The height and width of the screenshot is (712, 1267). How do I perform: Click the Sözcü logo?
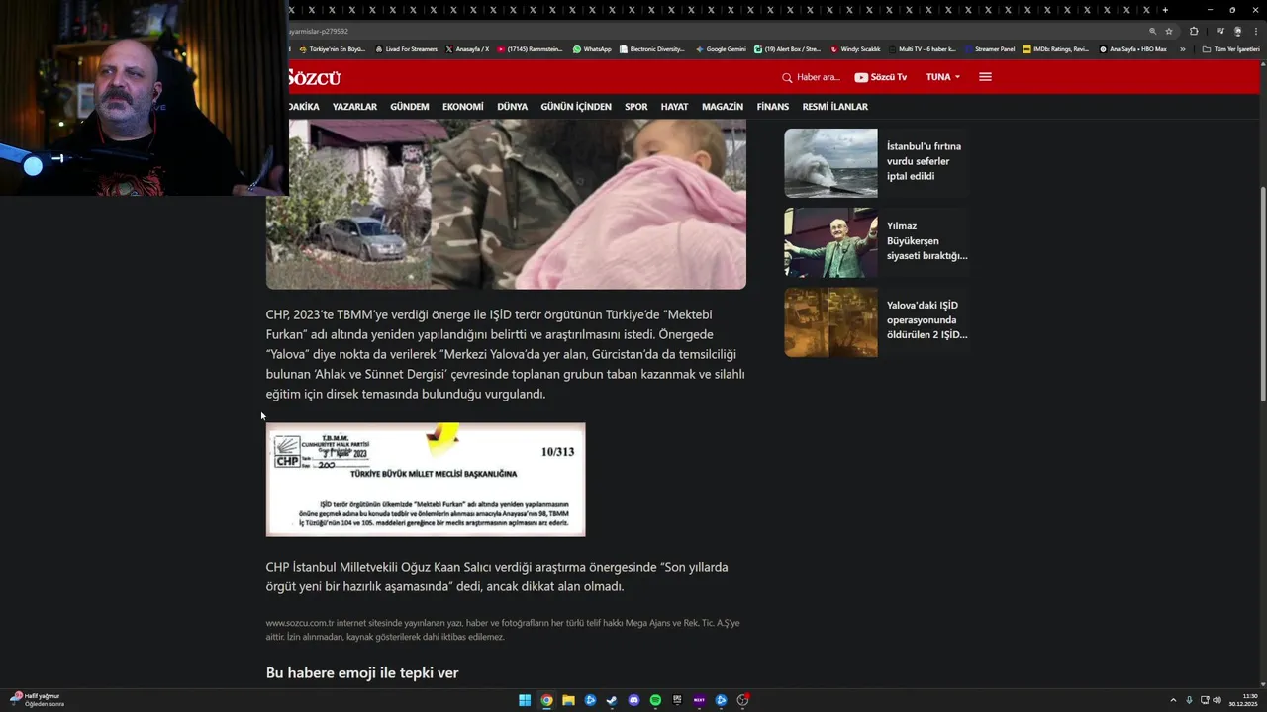pyautogui.click(x=314, y=77)
